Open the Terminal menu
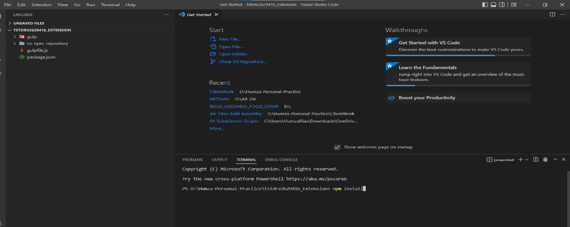This screenshot has width=570, height=227. click(110, 5)
